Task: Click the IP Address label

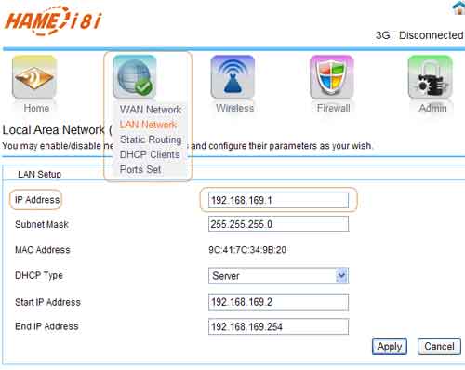Action: coord(37,200)
